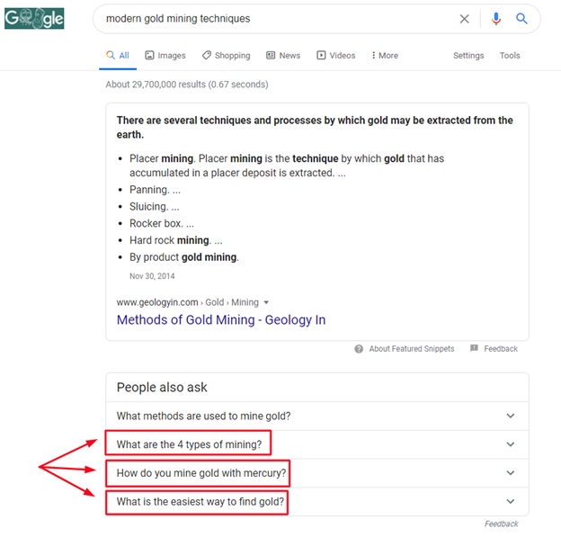Click the blue magnifying glass search button
Image resolution: width=561 pixels, height=537 pixels.
pos(521,19)
